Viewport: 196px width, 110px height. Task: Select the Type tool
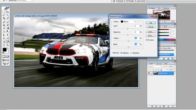tap(7, 35)
